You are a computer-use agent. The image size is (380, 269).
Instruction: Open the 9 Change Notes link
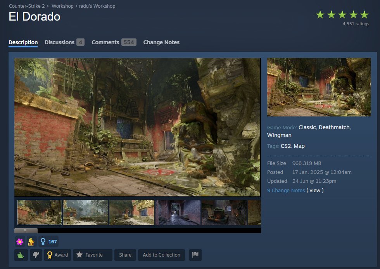(286, 191)
